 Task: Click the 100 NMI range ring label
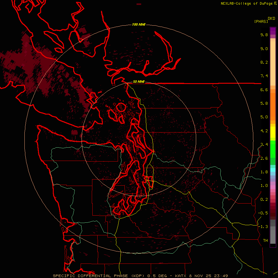pyautogui.click(x=139, y=24)
